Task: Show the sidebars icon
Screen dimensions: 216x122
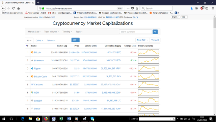Action: coord(207,8)
